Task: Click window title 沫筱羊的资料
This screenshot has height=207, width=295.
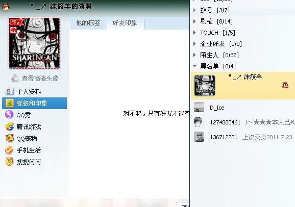Action: tap(71, 7)
